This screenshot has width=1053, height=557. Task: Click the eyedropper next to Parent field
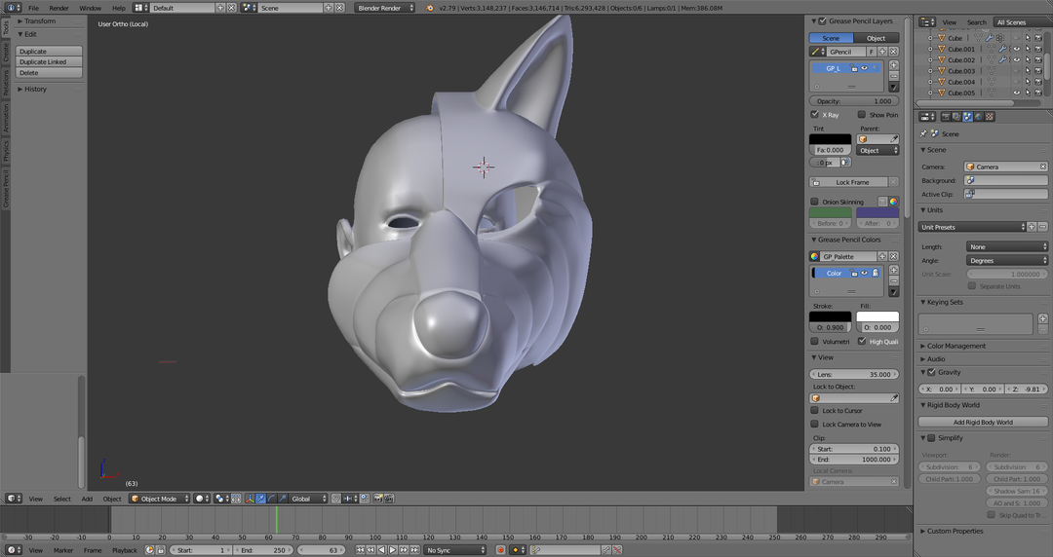(x=893, y=139)
